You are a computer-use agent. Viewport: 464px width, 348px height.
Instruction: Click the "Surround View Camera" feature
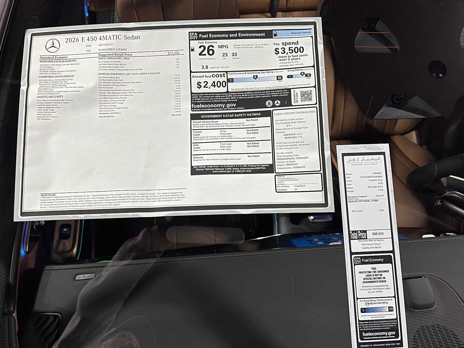point(47,117)
